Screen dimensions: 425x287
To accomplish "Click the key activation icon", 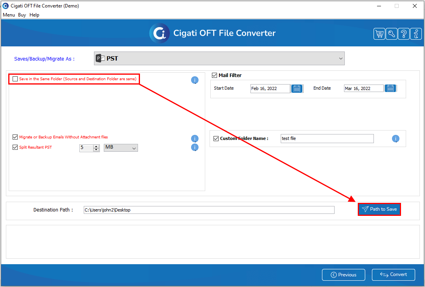I will tap(392, 34).
